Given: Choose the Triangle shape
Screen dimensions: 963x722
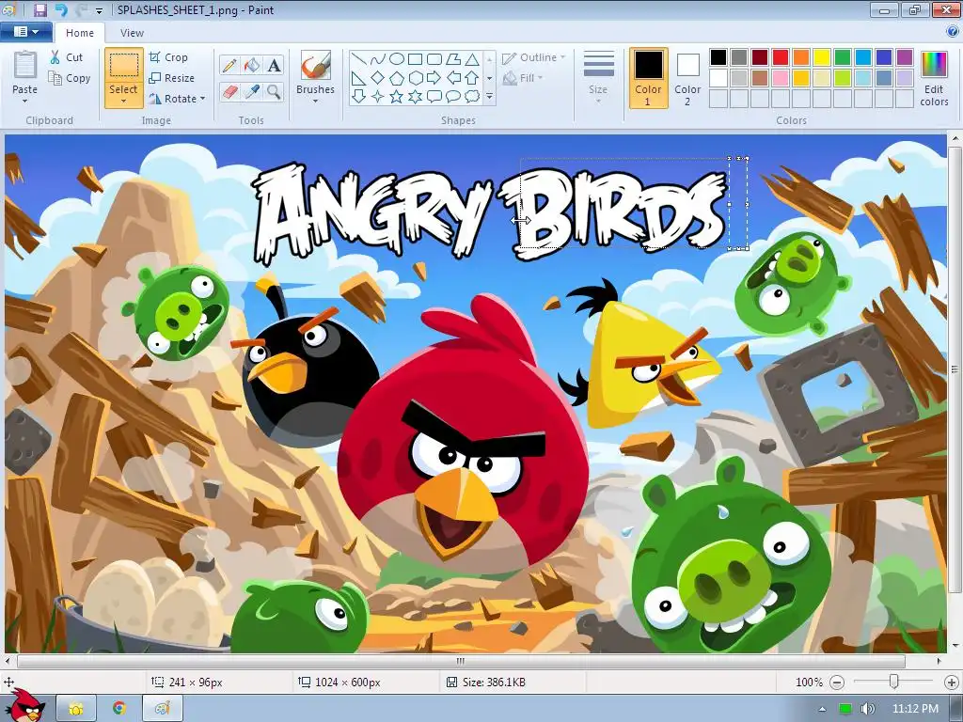Looking at the screenshot, I should pyautogui.click(x=472, y=59).
